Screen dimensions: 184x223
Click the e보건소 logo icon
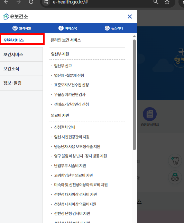click(6, 17)
